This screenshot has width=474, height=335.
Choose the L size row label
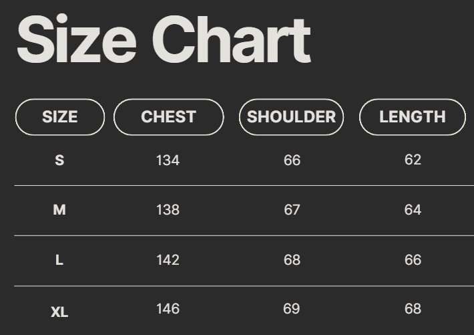click(59, 260)
